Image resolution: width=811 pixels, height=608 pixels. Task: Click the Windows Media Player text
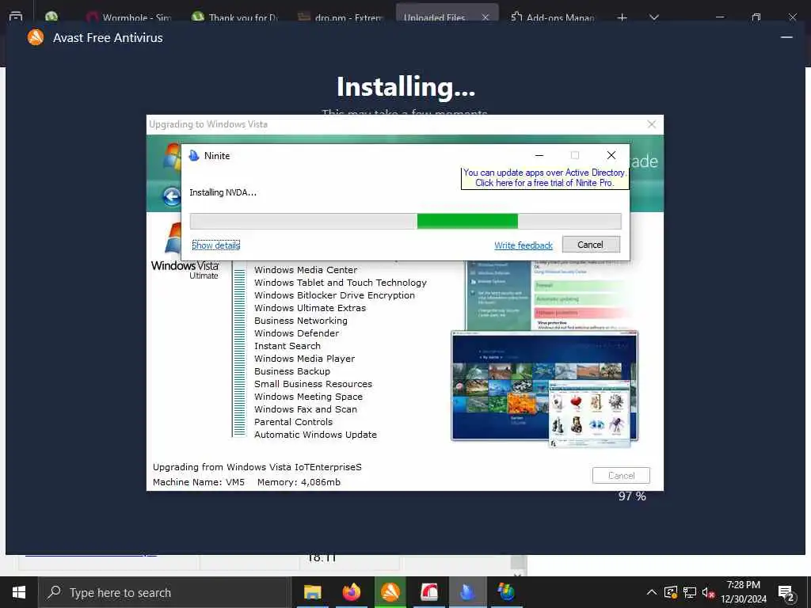point(305,359)
